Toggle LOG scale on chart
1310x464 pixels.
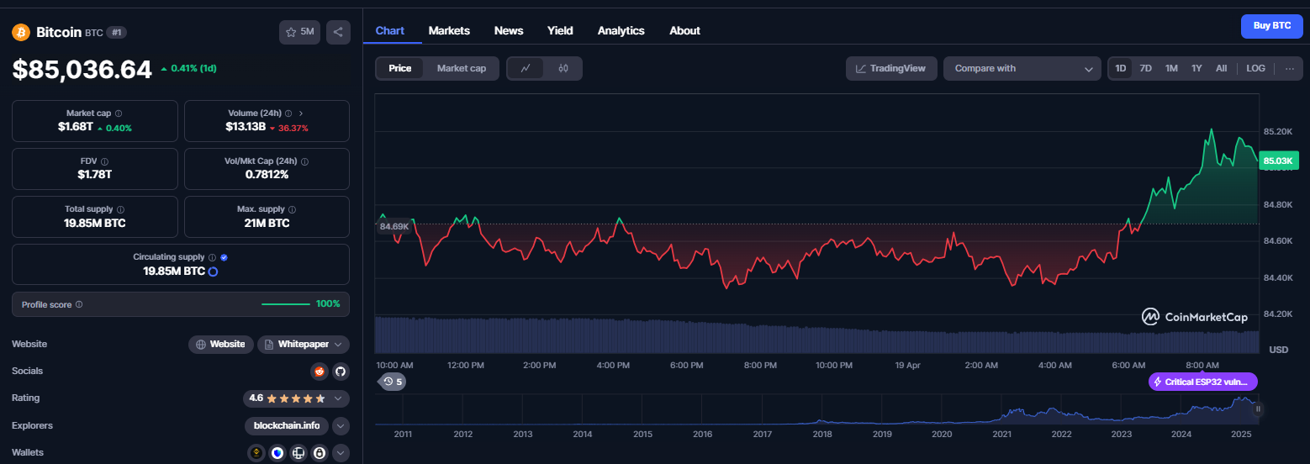click(1255, 68)
